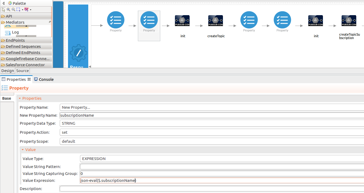Click the Zoom In magnifier tool
Screen dimensions: 364x193
[x=8, y=10]
